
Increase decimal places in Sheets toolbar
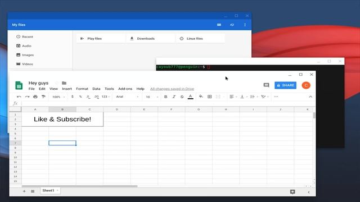[x=96, y=97]
